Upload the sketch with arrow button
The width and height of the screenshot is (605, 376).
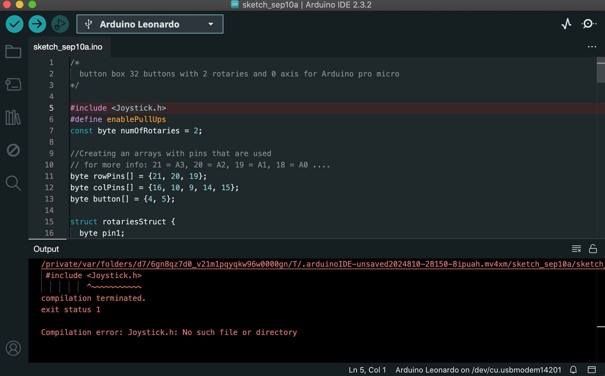37,24
